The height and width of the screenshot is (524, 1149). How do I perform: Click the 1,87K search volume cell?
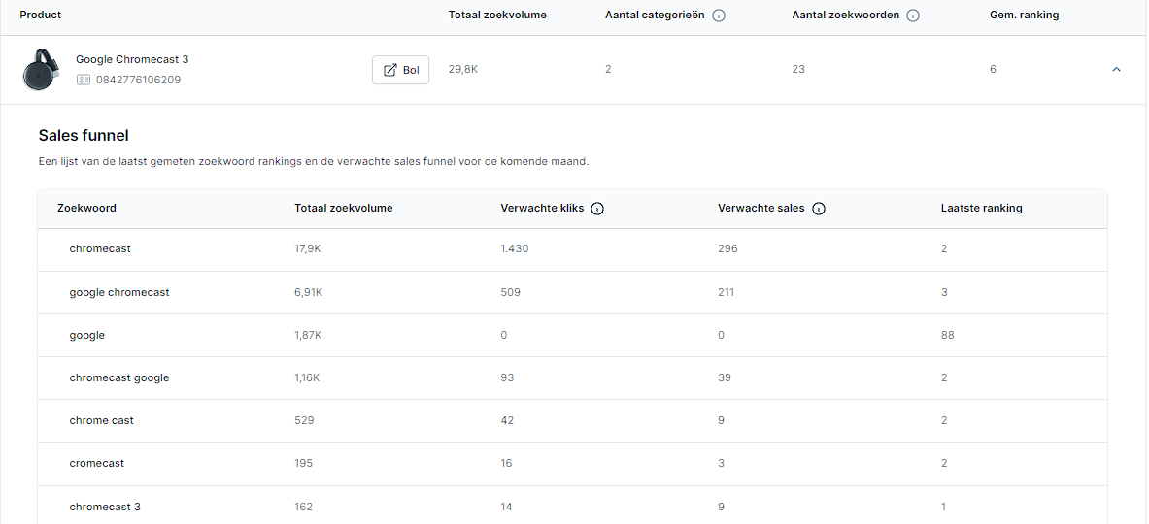click(309, 335)
